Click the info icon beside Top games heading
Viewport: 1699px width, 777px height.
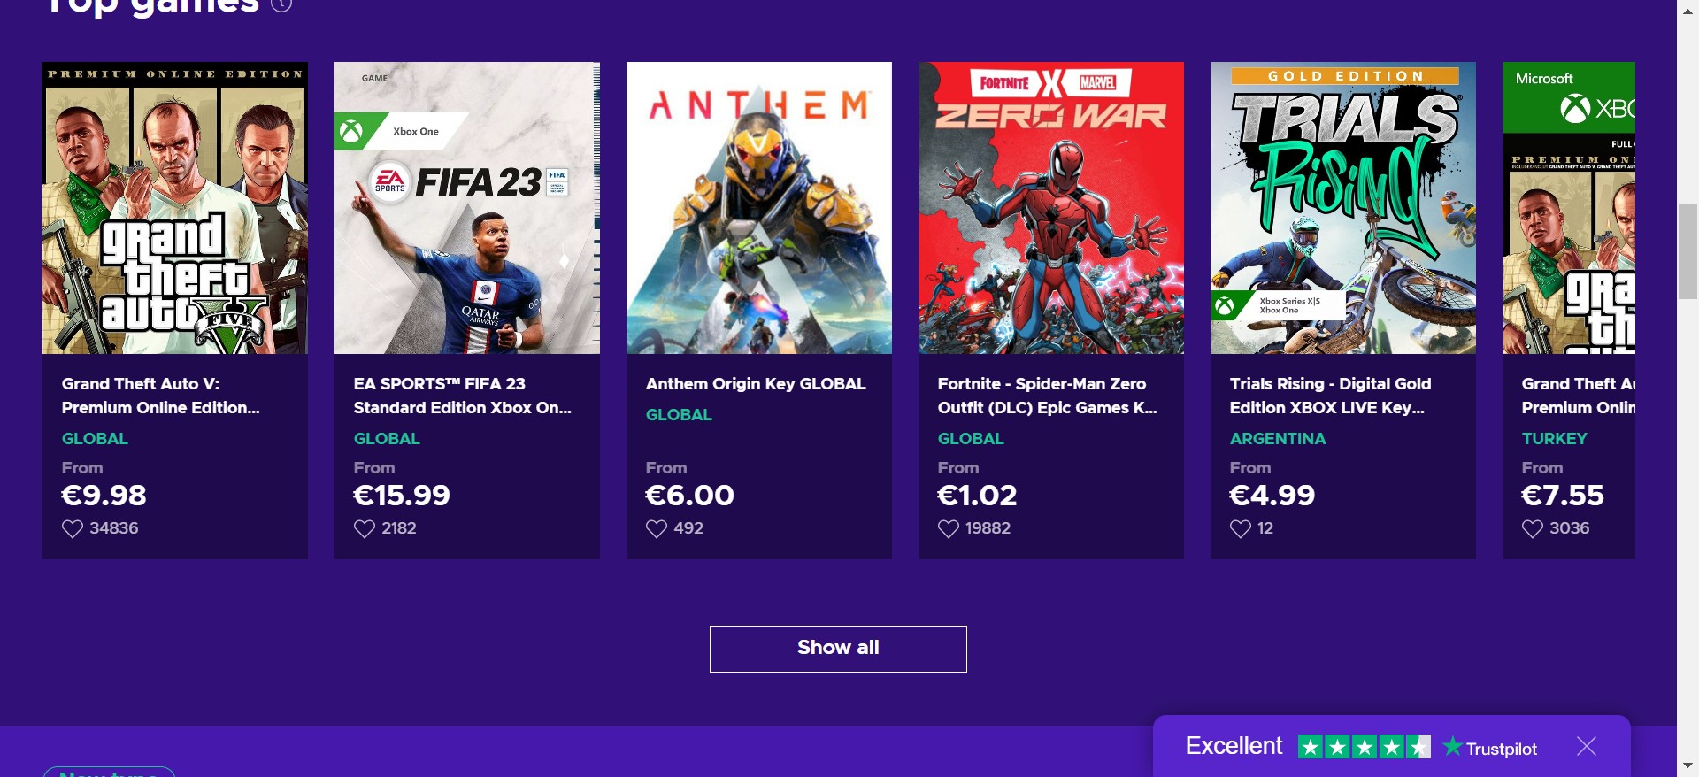(281, 5)
